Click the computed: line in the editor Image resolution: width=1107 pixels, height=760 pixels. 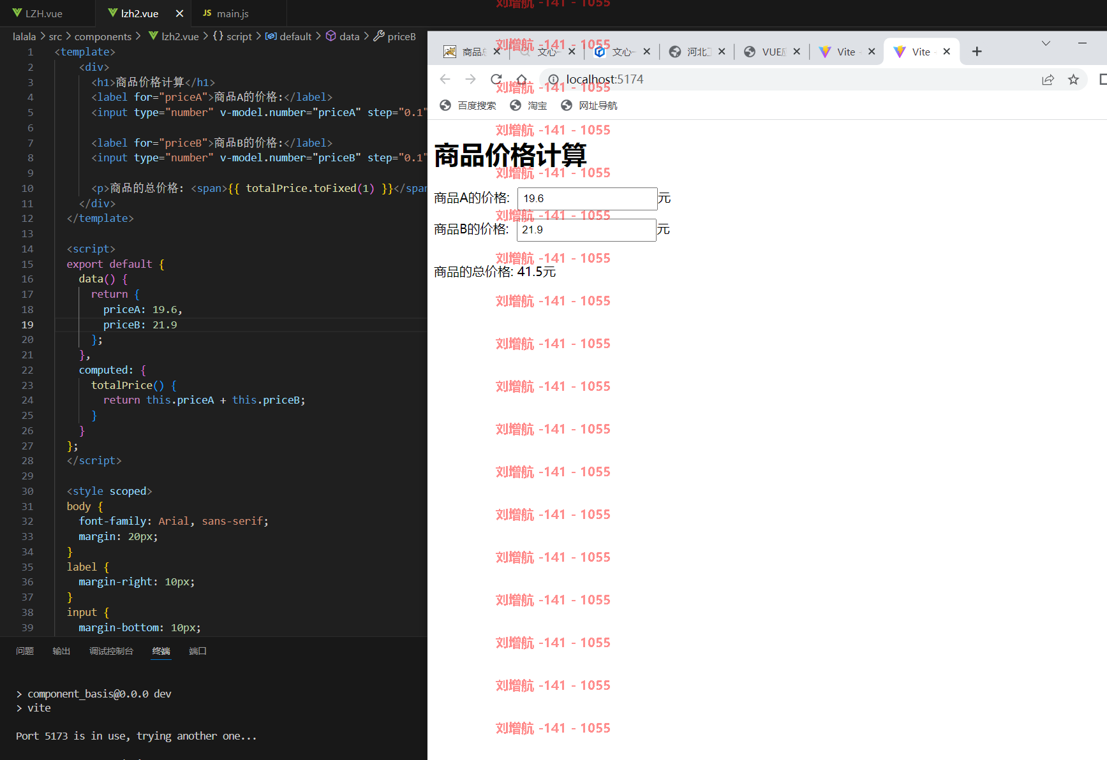click(x=112, y=370)
